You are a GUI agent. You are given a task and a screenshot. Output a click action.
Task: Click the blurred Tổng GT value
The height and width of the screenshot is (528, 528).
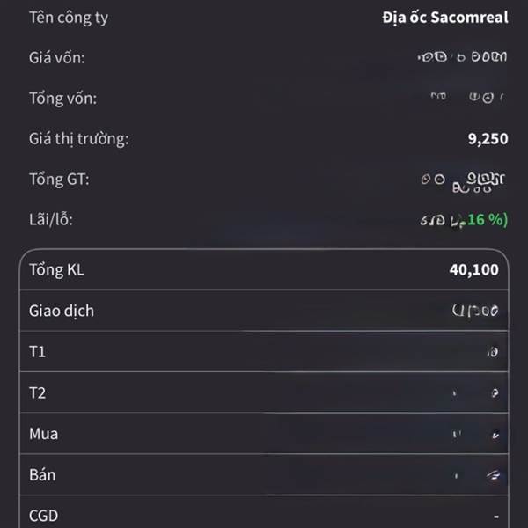point(464,181)
